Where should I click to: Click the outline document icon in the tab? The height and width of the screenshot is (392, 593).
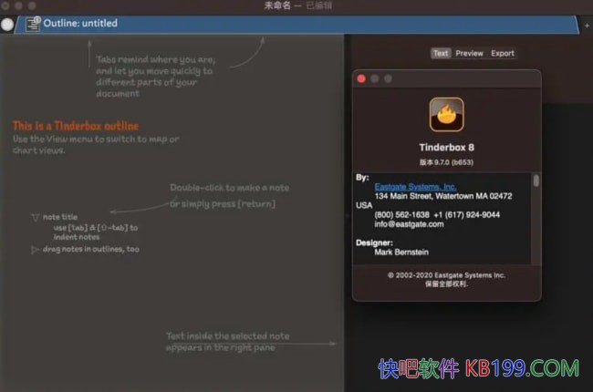(33, 24)
